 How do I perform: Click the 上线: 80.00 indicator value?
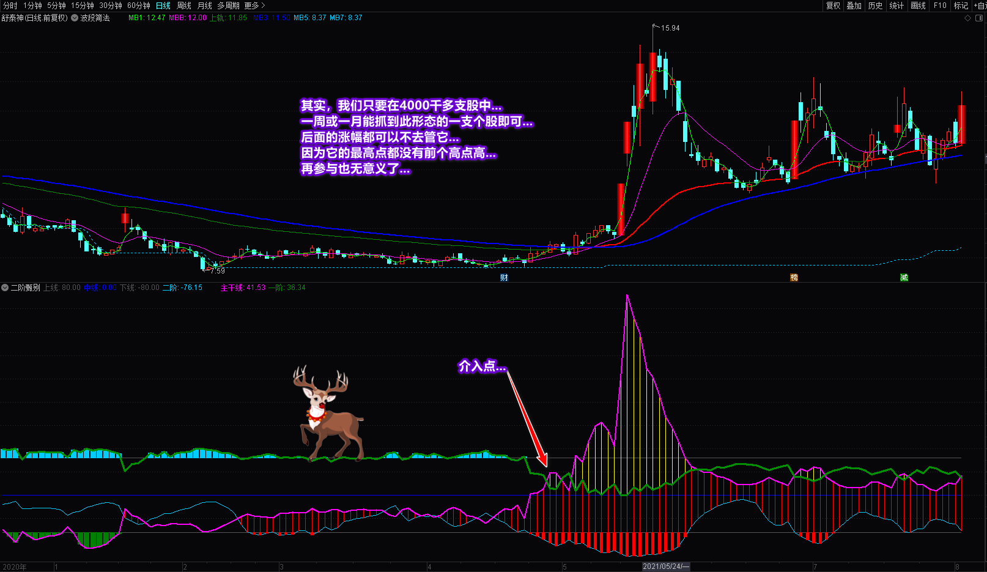[x=62, y=288]
